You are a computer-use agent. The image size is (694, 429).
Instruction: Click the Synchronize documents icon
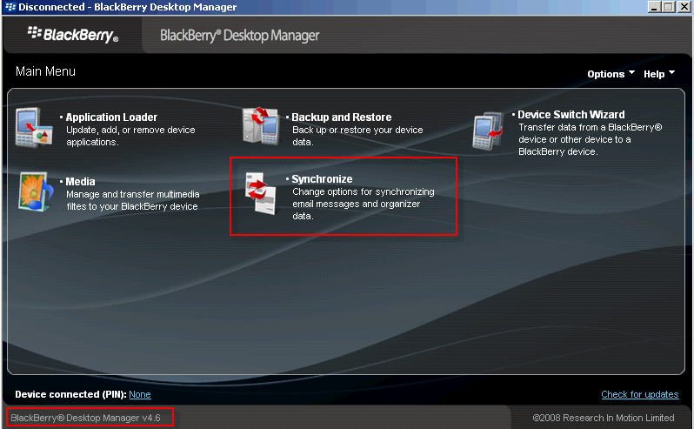pyautogui.click(x=261, y=193)
